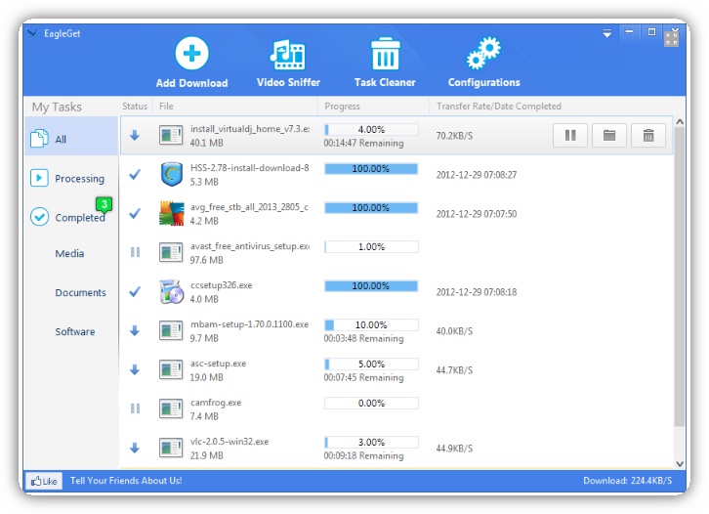Click the Like thumbs-up button
Screen dimensions: 709x514
click(44, 481)
